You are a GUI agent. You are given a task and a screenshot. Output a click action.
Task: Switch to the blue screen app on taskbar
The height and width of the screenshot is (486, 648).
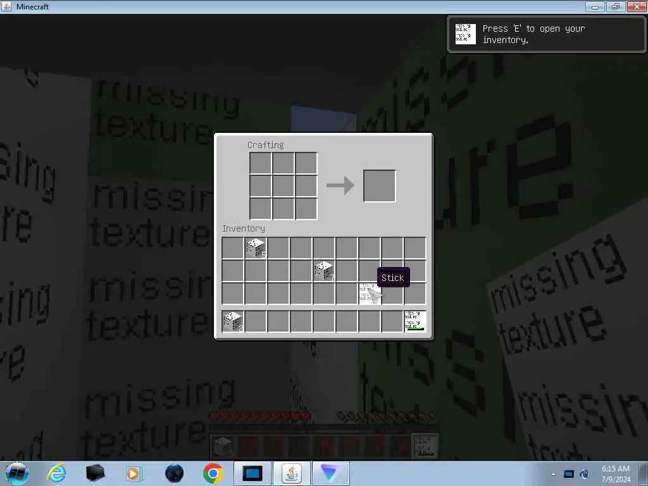click(x=252, y=473)
